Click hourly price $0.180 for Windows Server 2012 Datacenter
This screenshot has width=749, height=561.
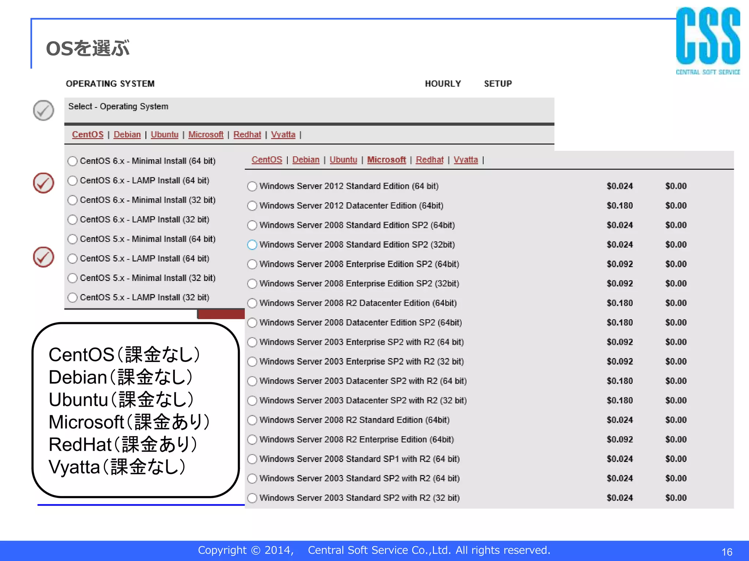click(x=620, y=206)
